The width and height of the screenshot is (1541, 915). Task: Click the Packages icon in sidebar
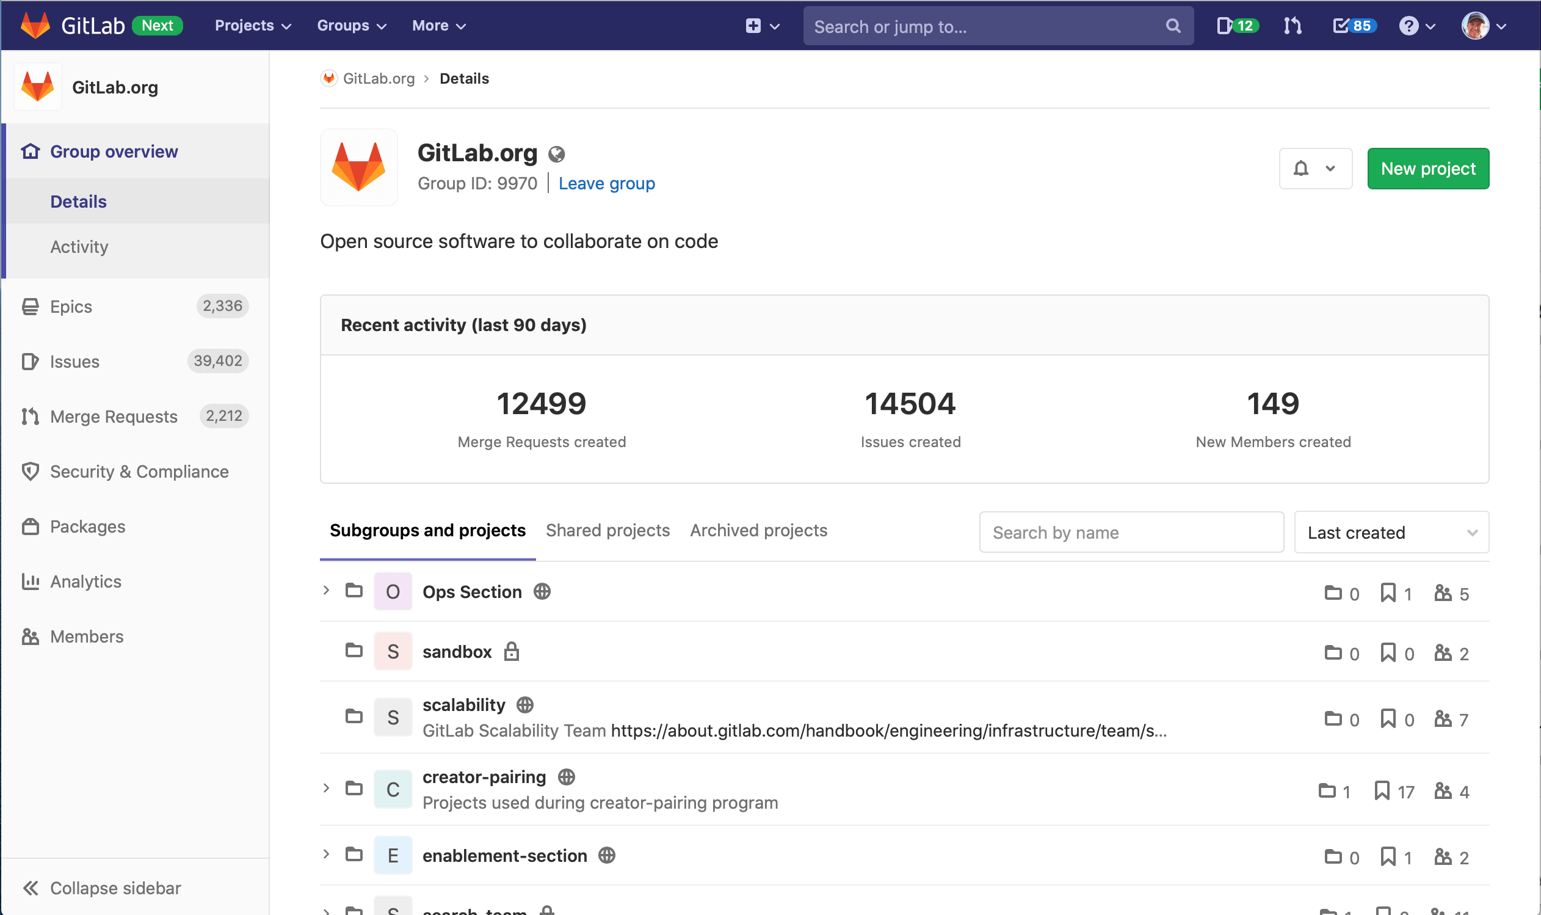tap(30, 527)
